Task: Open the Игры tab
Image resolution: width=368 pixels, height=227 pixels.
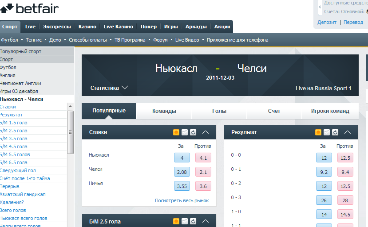Action: click(171, 27)
